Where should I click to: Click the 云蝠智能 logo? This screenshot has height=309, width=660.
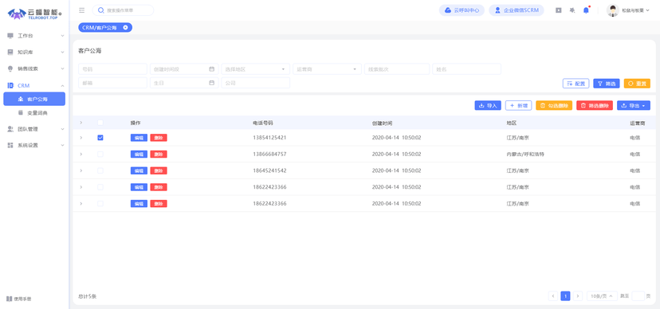(x=34, y=14)
